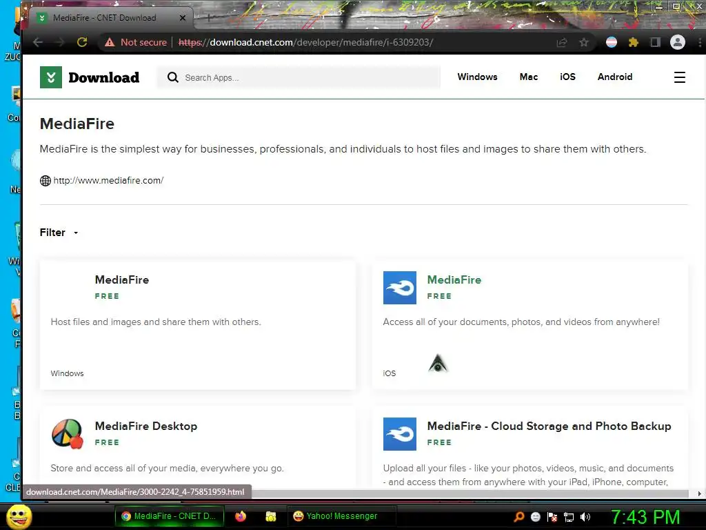Screen dimensions: 706x530
Task: Click the Not secure warning icon
Action: tap(110, 42)
